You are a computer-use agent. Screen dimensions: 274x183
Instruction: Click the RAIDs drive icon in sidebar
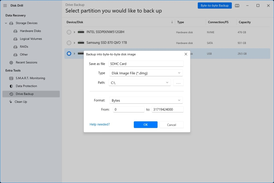click(15, 47)
